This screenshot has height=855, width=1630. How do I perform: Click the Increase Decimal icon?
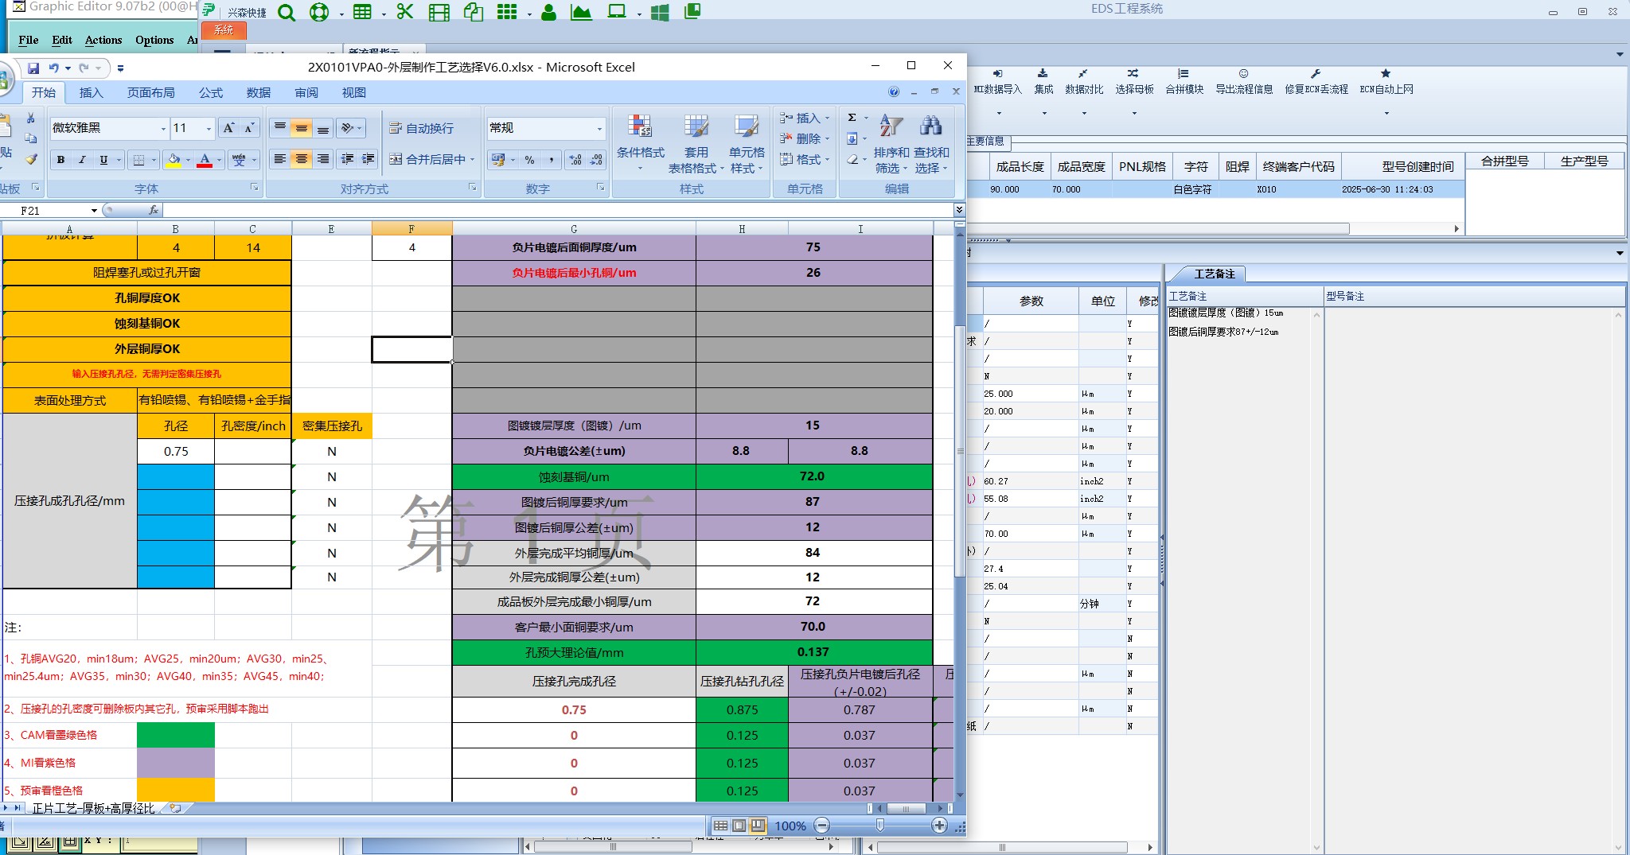coord(575,160)
